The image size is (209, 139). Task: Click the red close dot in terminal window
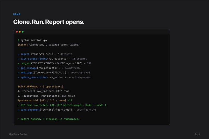(x=17, y=32)
